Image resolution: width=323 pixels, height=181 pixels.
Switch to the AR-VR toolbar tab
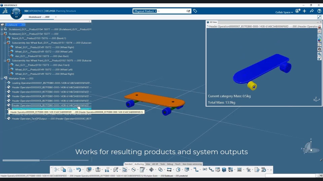point(155,164)
